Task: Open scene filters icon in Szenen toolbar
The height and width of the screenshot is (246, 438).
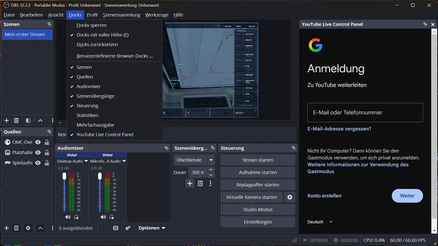Action: tap(28, 120)
